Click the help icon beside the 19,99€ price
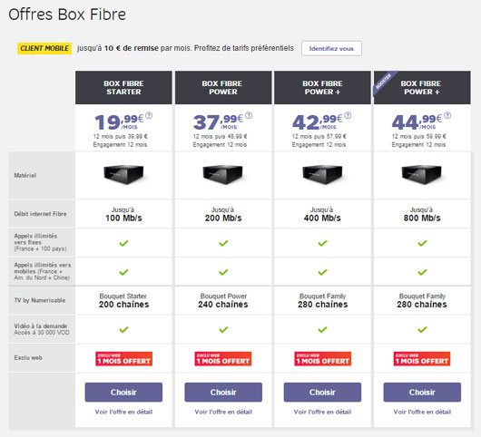 pyautogui.click(x=149, y=115)
